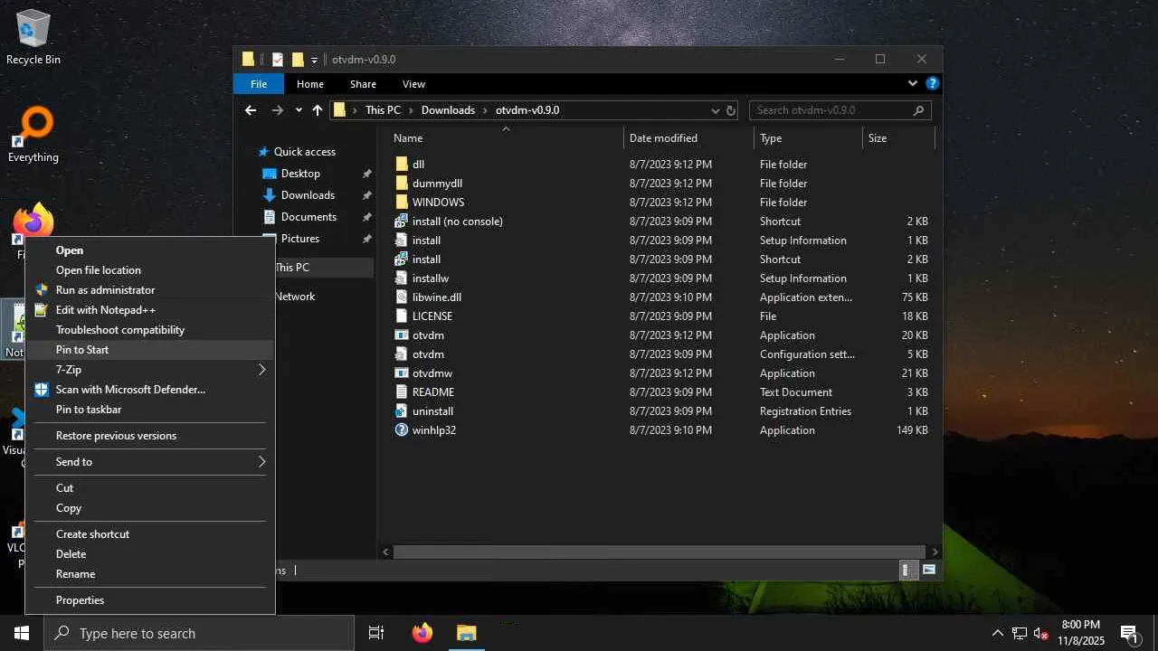Switch to details view toggle

point(906,570)
